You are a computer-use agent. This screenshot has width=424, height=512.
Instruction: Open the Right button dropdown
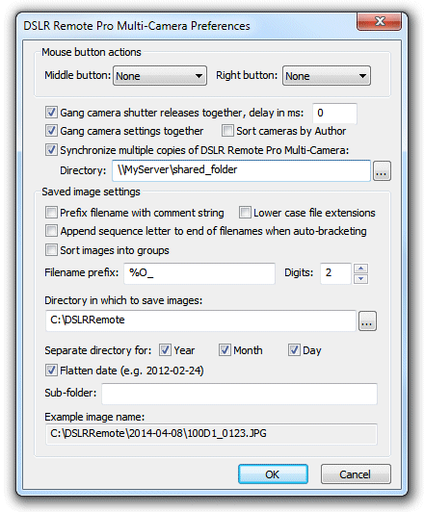(x=327, y=76)
